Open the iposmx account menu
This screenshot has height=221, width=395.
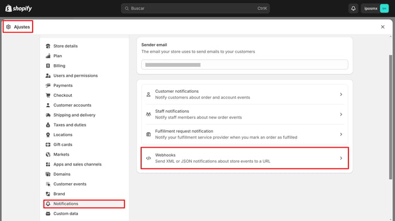pyautogui.click(x=375, y=8)
